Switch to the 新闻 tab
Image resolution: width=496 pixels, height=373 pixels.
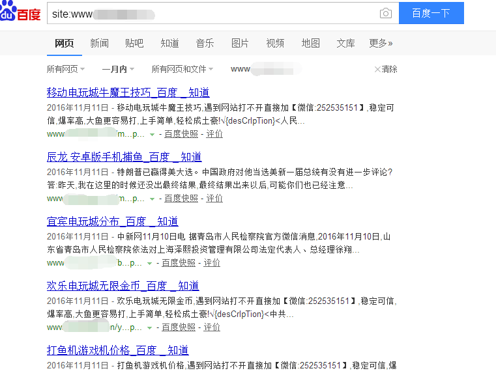[99, 44]
